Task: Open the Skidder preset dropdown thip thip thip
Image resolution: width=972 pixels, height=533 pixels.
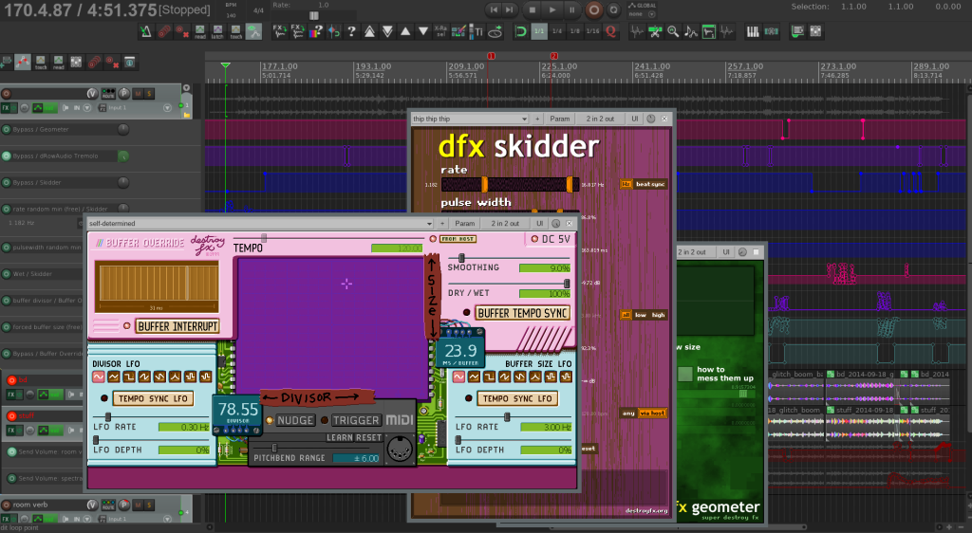Action: click(x=470, y=119)
